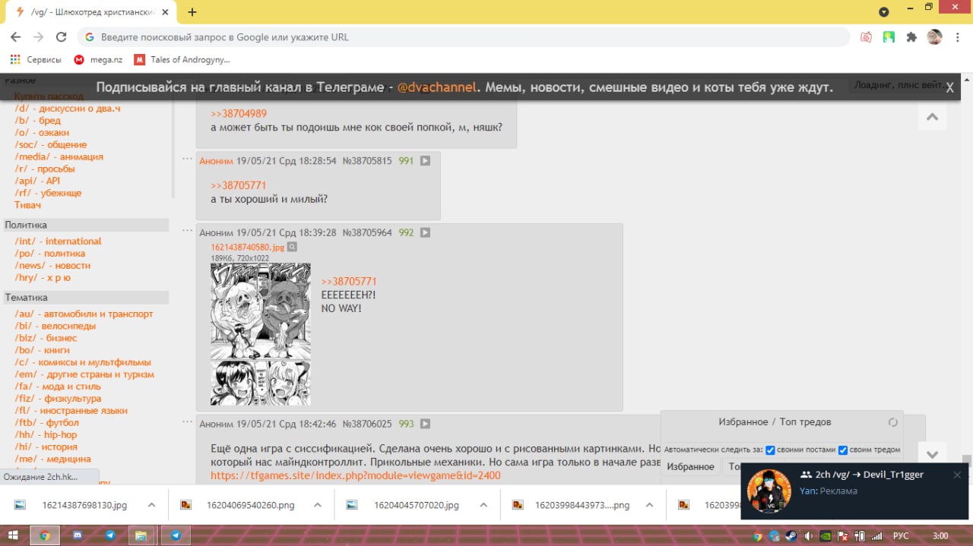Viewport: 973px width, 546px height.
Task: Expand options for download 16204045707020.jpg
Action: (x=482, y=505)
